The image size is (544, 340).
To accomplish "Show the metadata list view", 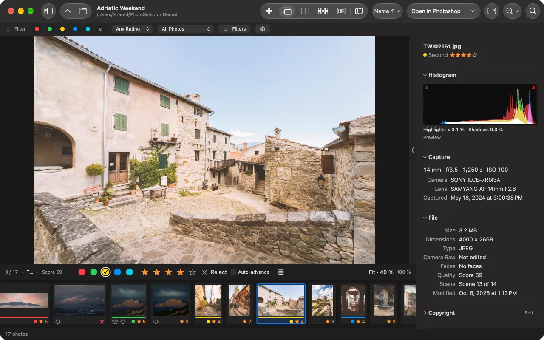I will click(341, 11).
